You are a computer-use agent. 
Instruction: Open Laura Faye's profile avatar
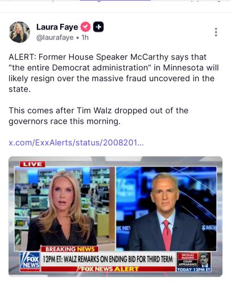coord(19,32)
